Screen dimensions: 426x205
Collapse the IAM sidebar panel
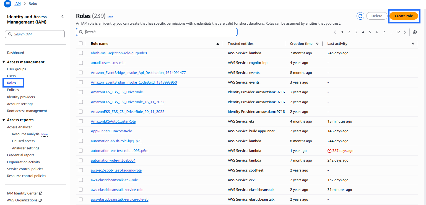pos(63,17)
